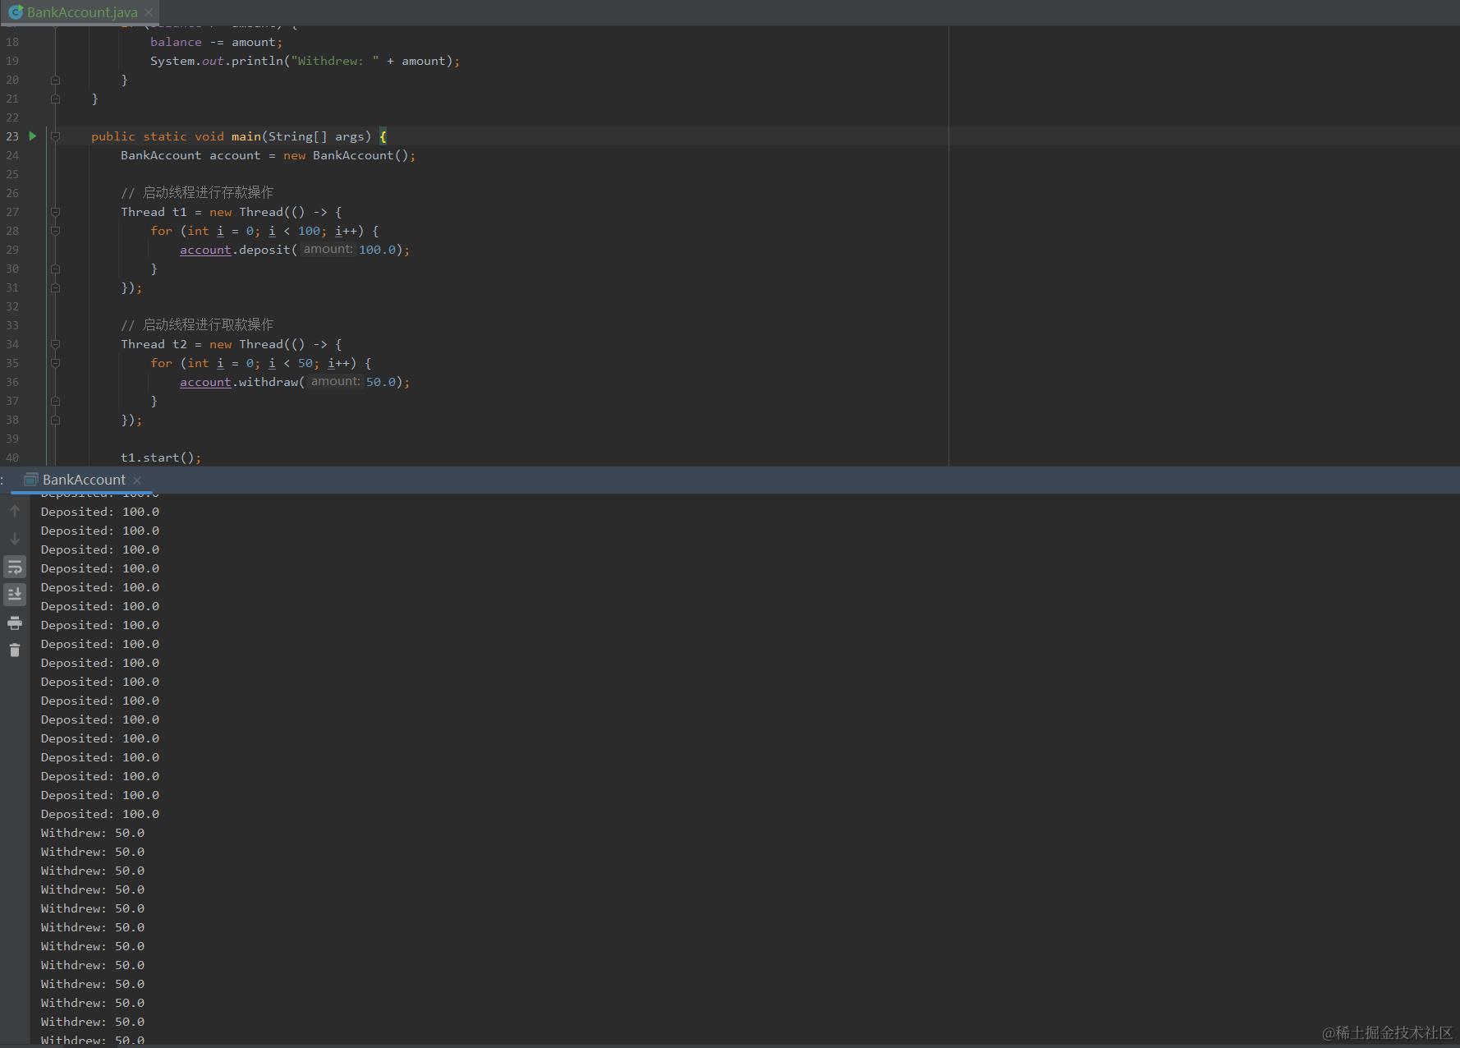Collapse the main method at line 23
Image resolution: width=1460 pixels, height=1048 pixels.
(x=55, y=136)
